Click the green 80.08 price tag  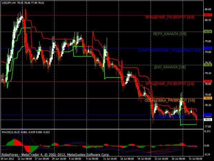tap(208, 32)
